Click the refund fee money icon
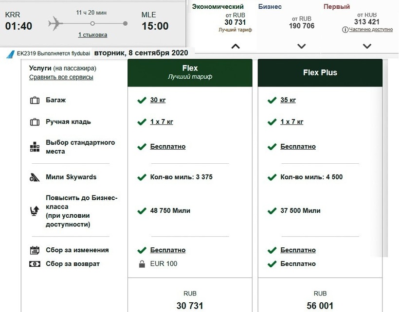Screen dimensions: 399x312 [35, 264]
